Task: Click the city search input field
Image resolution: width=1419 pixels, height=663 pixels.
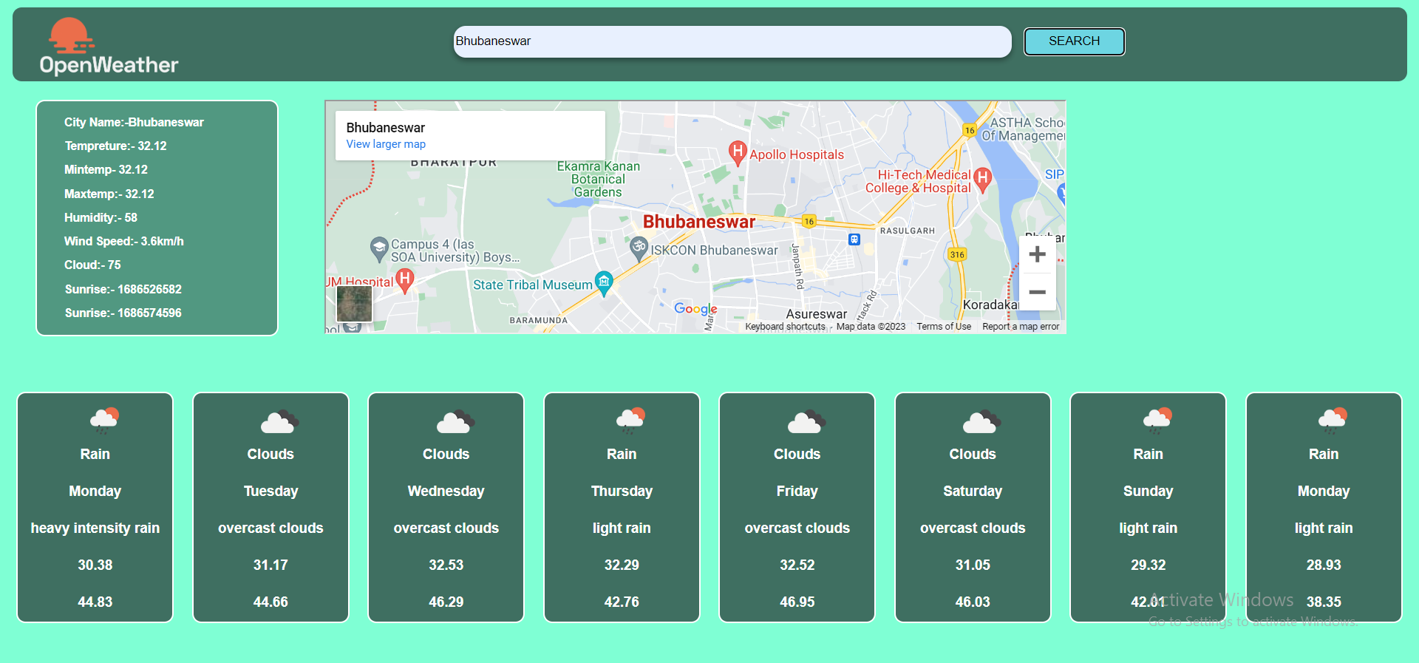Action: pos(732,41)
